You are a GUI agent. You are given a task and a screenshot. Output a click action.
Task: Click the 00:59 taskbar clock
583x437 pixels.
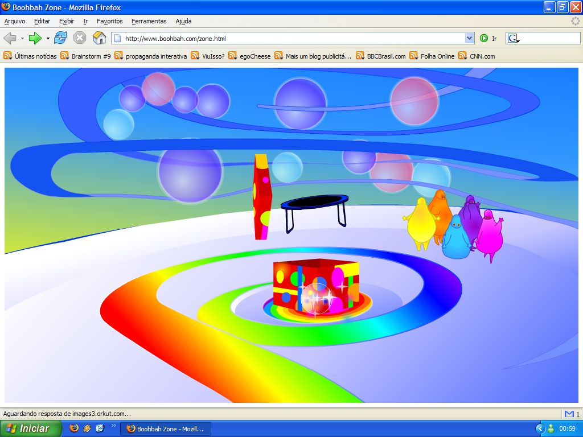(x=568, y=429)
